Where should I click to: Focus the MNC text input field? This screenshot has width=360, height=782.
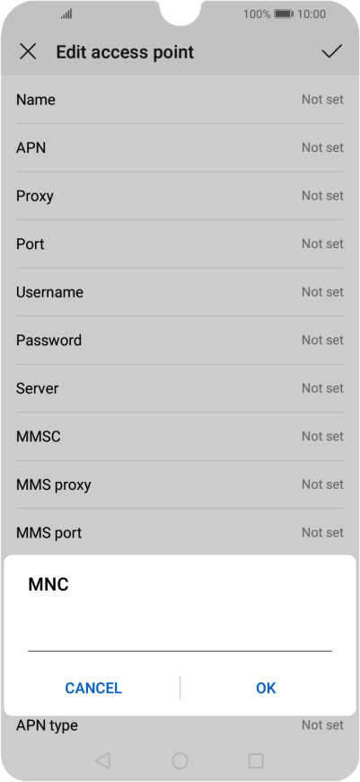[180, 635]
